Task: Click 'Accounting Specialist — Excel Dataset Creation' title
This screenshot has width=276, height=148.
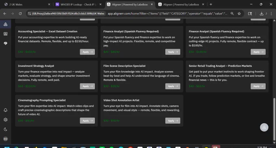Action: coord(47,32)
